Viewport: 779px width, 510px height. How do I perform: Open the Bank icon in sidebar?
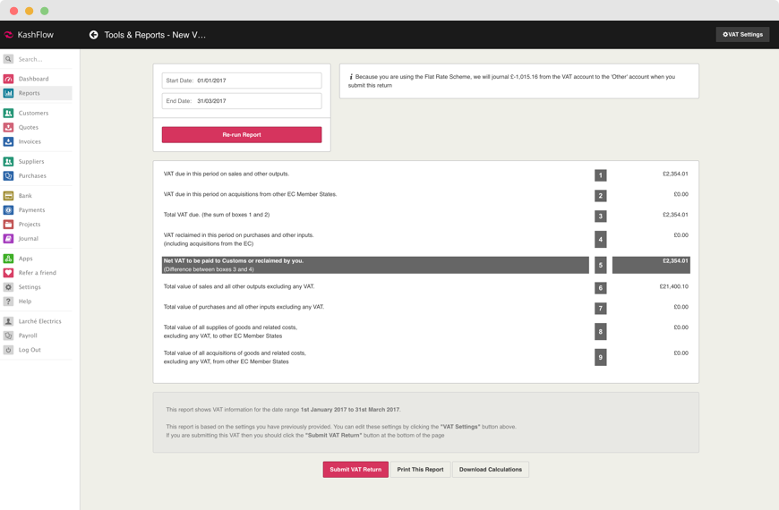coord(8,195)
